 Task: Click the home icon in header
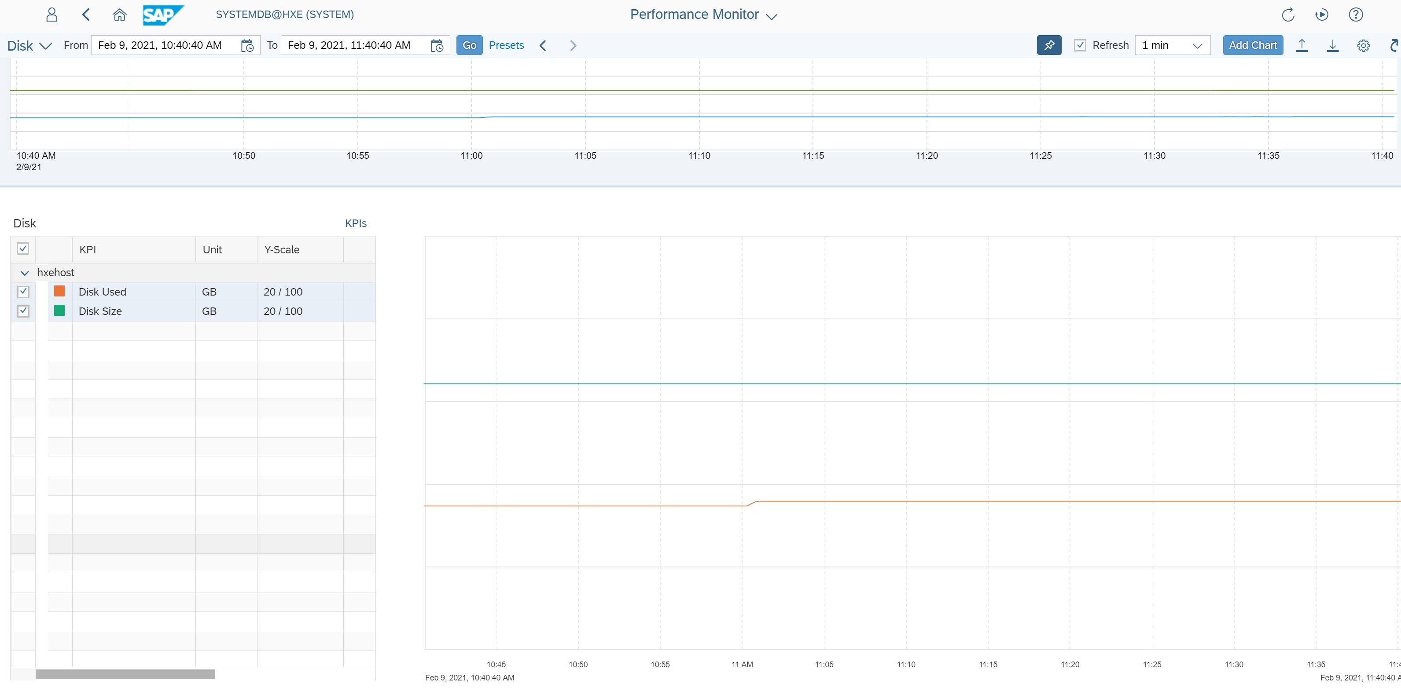[119, 15]
